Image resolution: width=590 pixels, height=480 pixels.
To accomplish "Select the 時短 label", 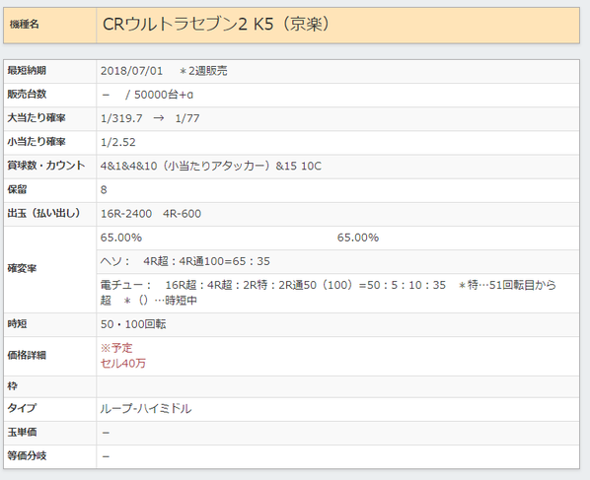I will pos(17,323).
